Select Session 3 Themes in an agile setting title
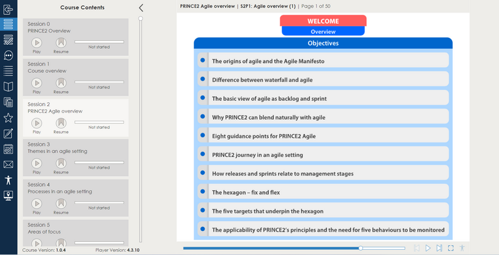This screenshot has width=499, height=255. pyautogui.click(x=57, y=151)
